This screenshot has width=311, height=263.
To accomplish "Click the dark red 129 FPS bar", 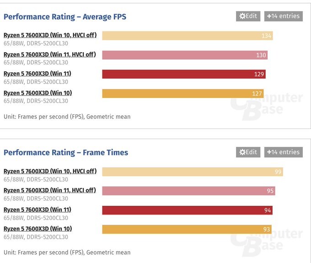I will coord(183,74).
